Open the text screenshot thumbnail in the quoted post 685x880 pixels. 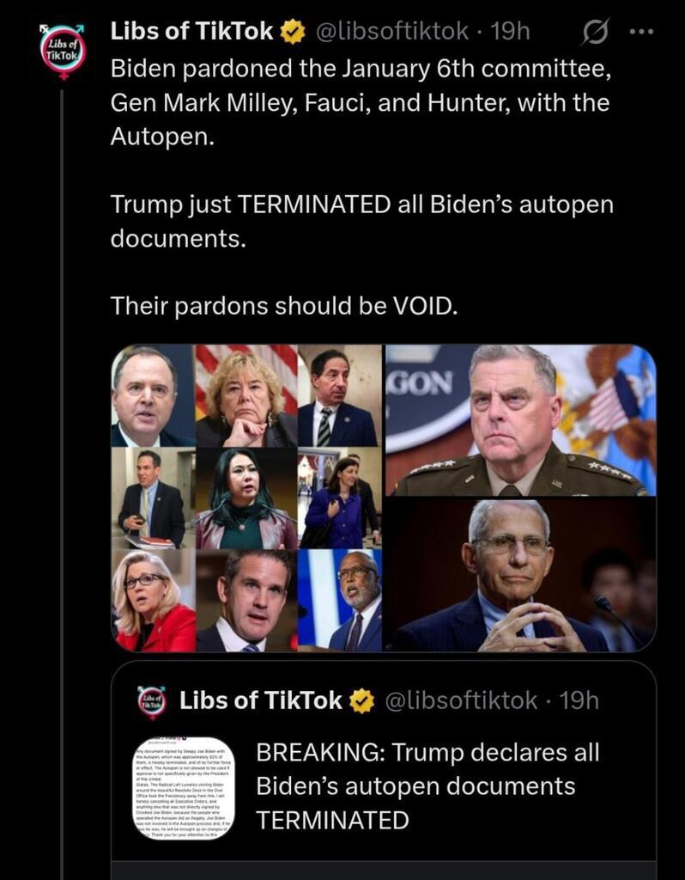pos(185,788)
